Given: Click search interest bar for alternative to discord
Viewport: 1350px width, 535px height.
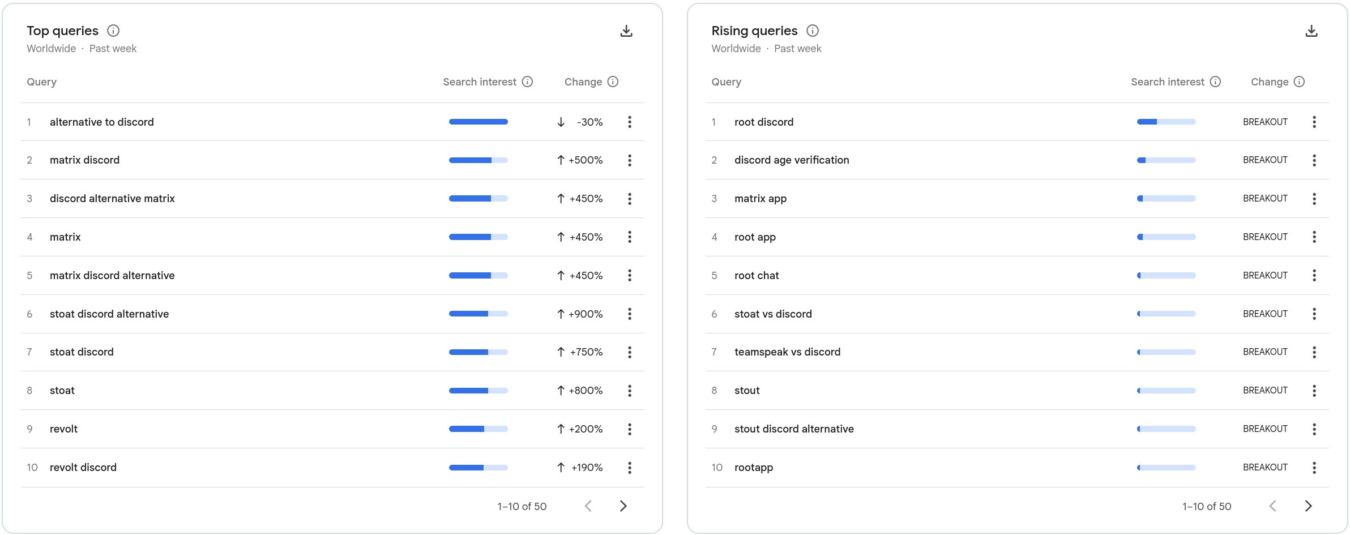Looking at the screenshot, I should pyautogui.click(x=478, y=122).
